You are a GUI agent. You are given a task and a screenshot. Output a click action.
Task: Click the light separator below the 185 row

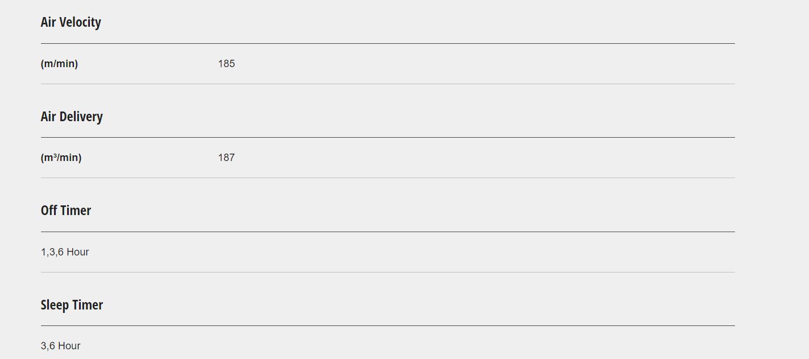click(x=388, y=84)
